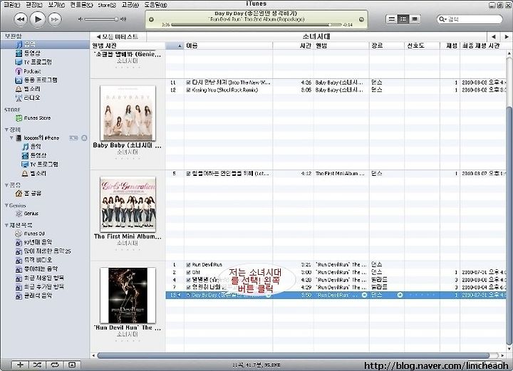The width and height of the screenshot is (513, 371).
Task: Collapse the iPhone device tree
Action: [x=11, y=137]
